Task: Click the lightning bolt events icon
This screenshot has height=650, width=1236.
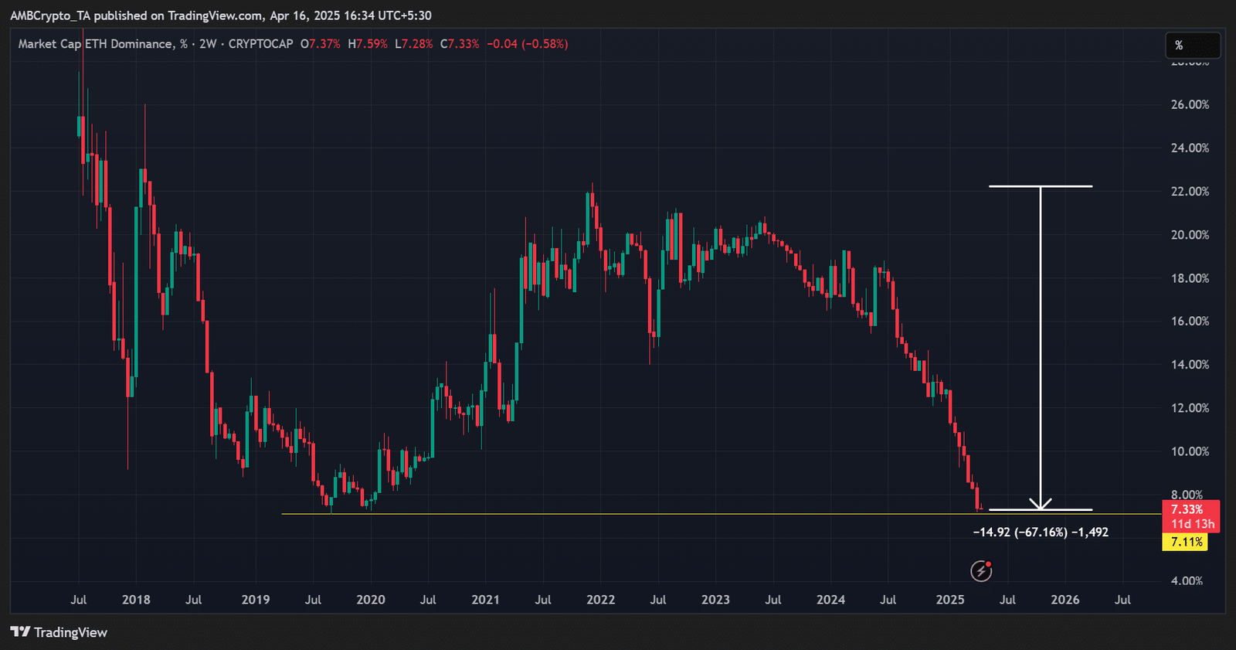Action: 981,571
